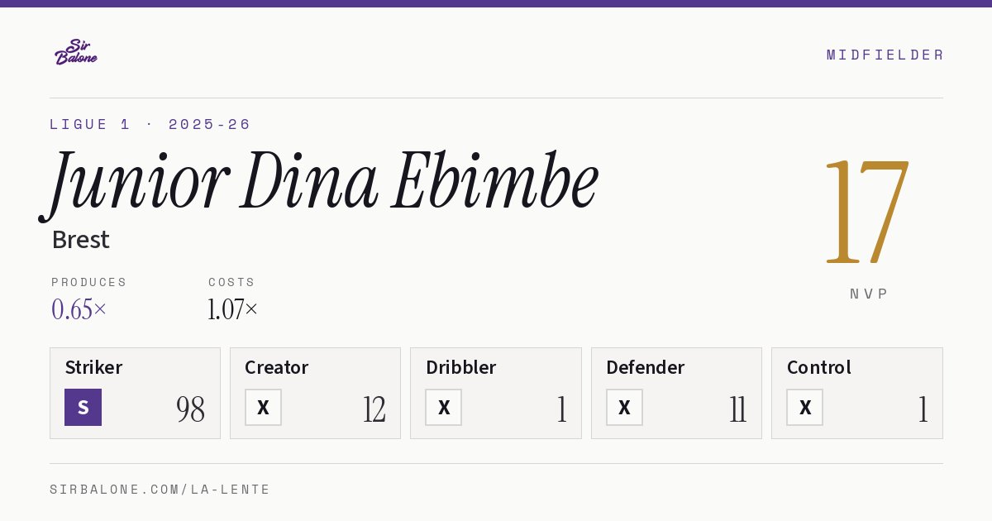This screenshot has width=992, height=521.
Task: Click the X badge in the Control card
Action: 804,407
